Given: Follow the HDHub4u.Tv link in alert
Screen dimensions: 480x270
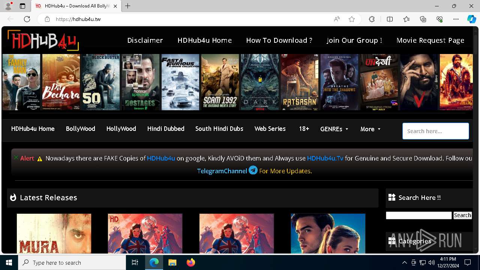Looking at the screenshot, I should (325, 158).
